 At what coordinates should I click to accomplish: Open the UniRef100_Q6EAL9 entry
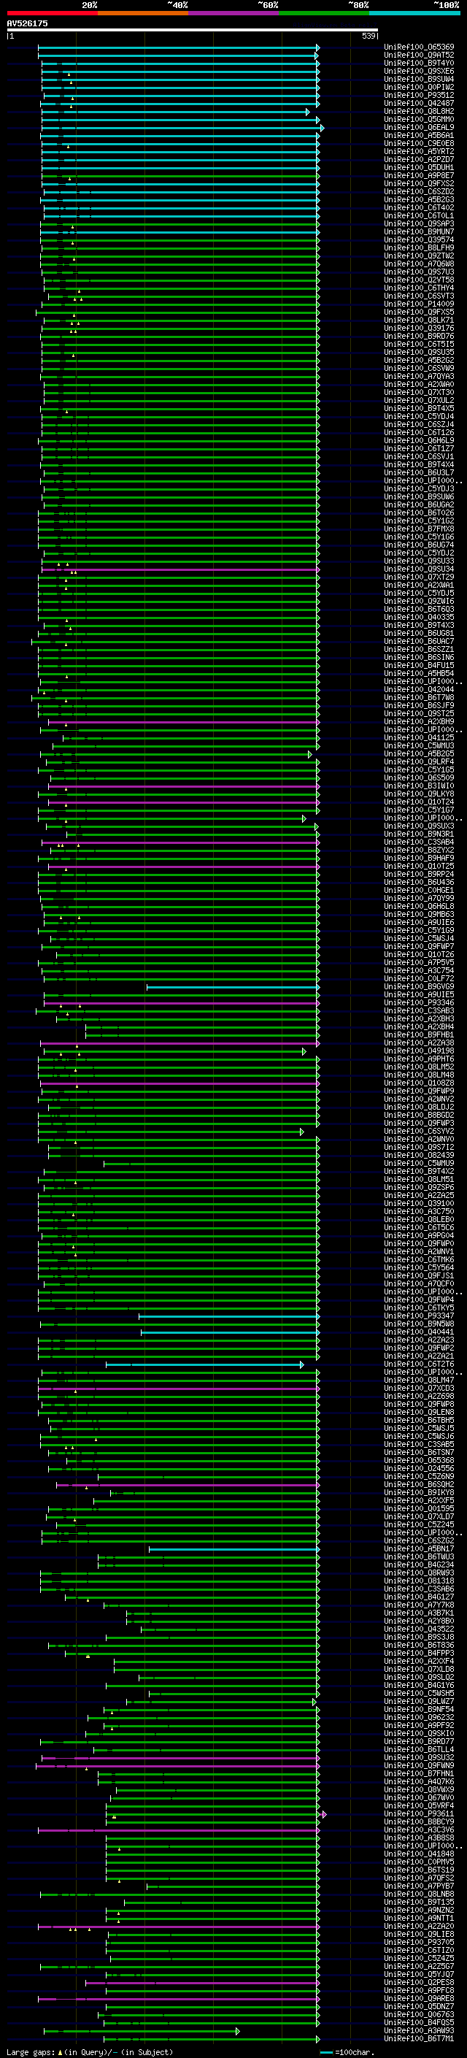[x=419, y=127]
